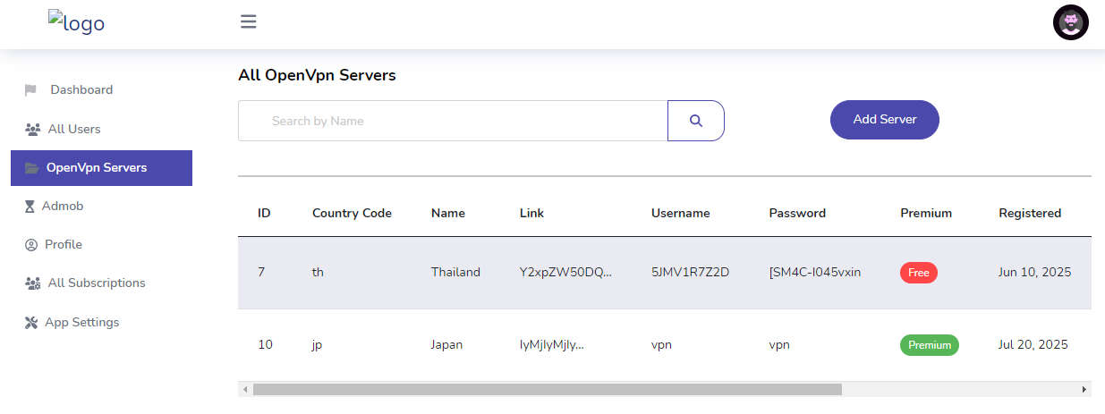Focus the Search by Name field
This screenshot has height=414, width=1105.
click(x=453, y=121)
